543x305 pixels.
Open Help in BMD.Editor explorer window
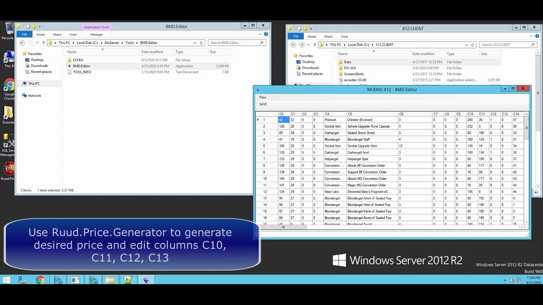tap(266, 34)
